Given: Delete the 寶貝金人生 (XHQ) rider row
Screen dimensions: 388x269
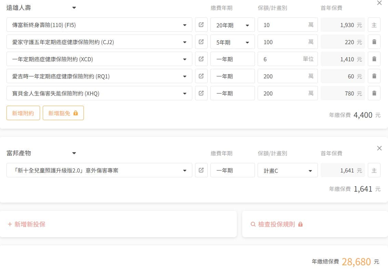Looking at the screenshot, I should click(x=374, y=93).
